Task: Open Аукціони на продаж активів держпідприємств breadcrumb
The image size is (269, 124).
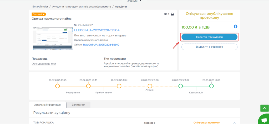Action: pos(82,7)
